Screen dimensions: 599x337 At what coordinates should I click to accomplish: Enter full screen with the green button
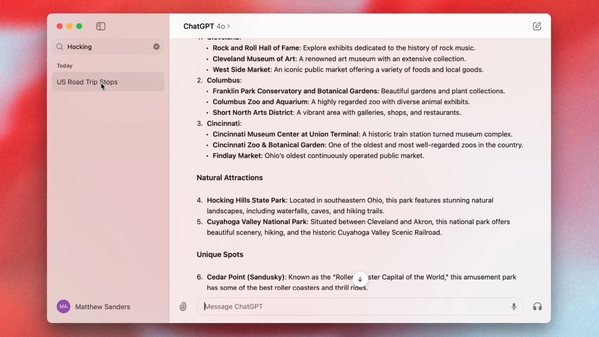[79, 26]
